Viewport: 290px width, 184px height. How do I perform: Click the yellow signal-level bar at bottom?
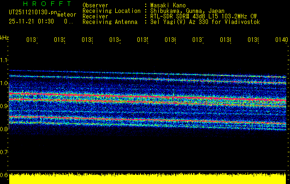click(x=148, y=179)
